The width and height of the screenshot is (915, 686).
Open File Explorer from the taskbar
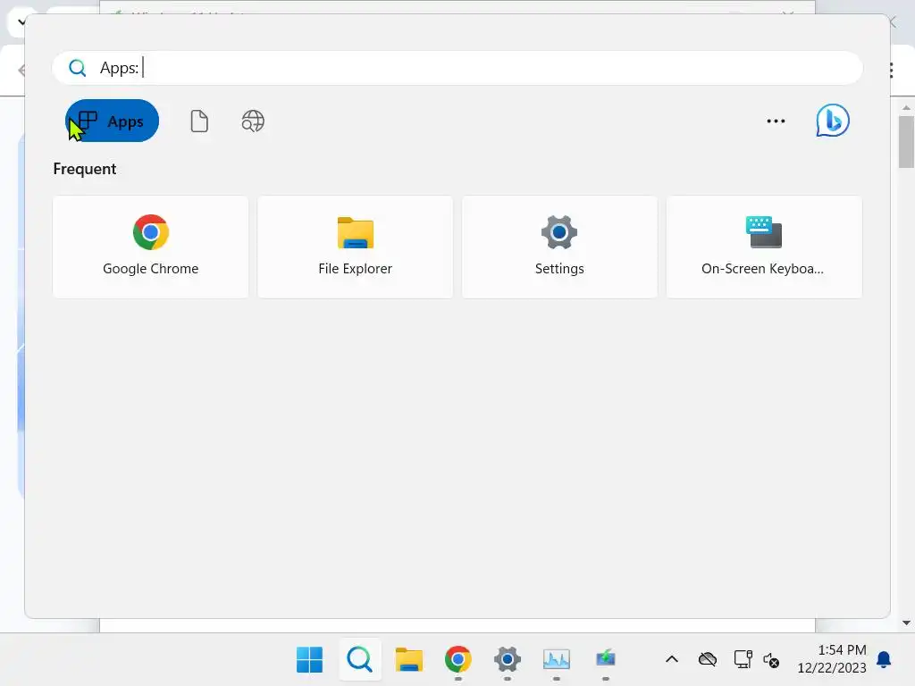[408, 660]
